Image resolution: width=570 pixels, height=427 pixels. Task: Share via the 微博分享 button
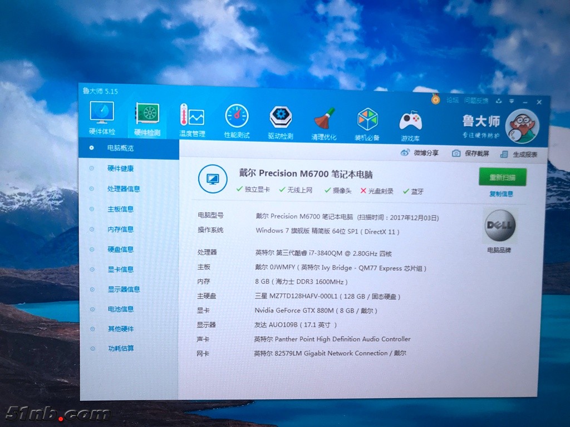(x=420, y=153)
